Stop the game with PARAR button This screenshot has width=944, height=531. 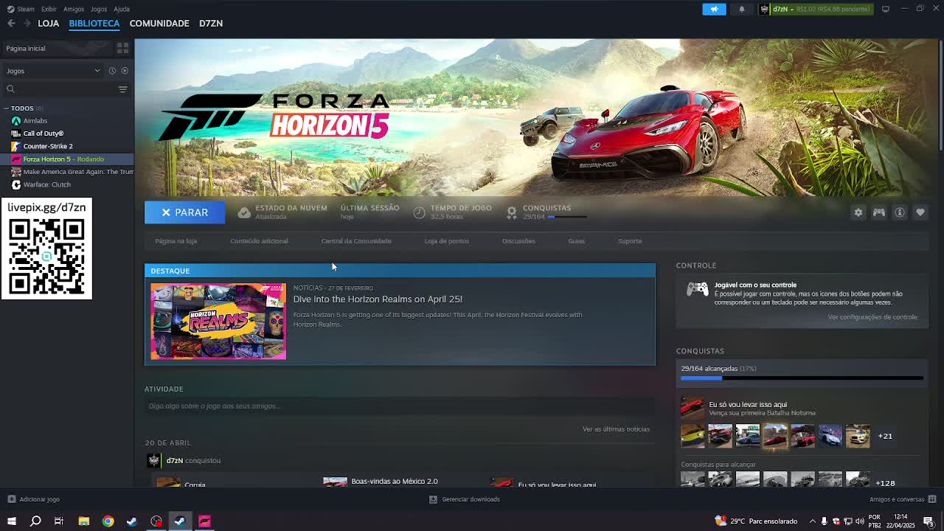184,212
